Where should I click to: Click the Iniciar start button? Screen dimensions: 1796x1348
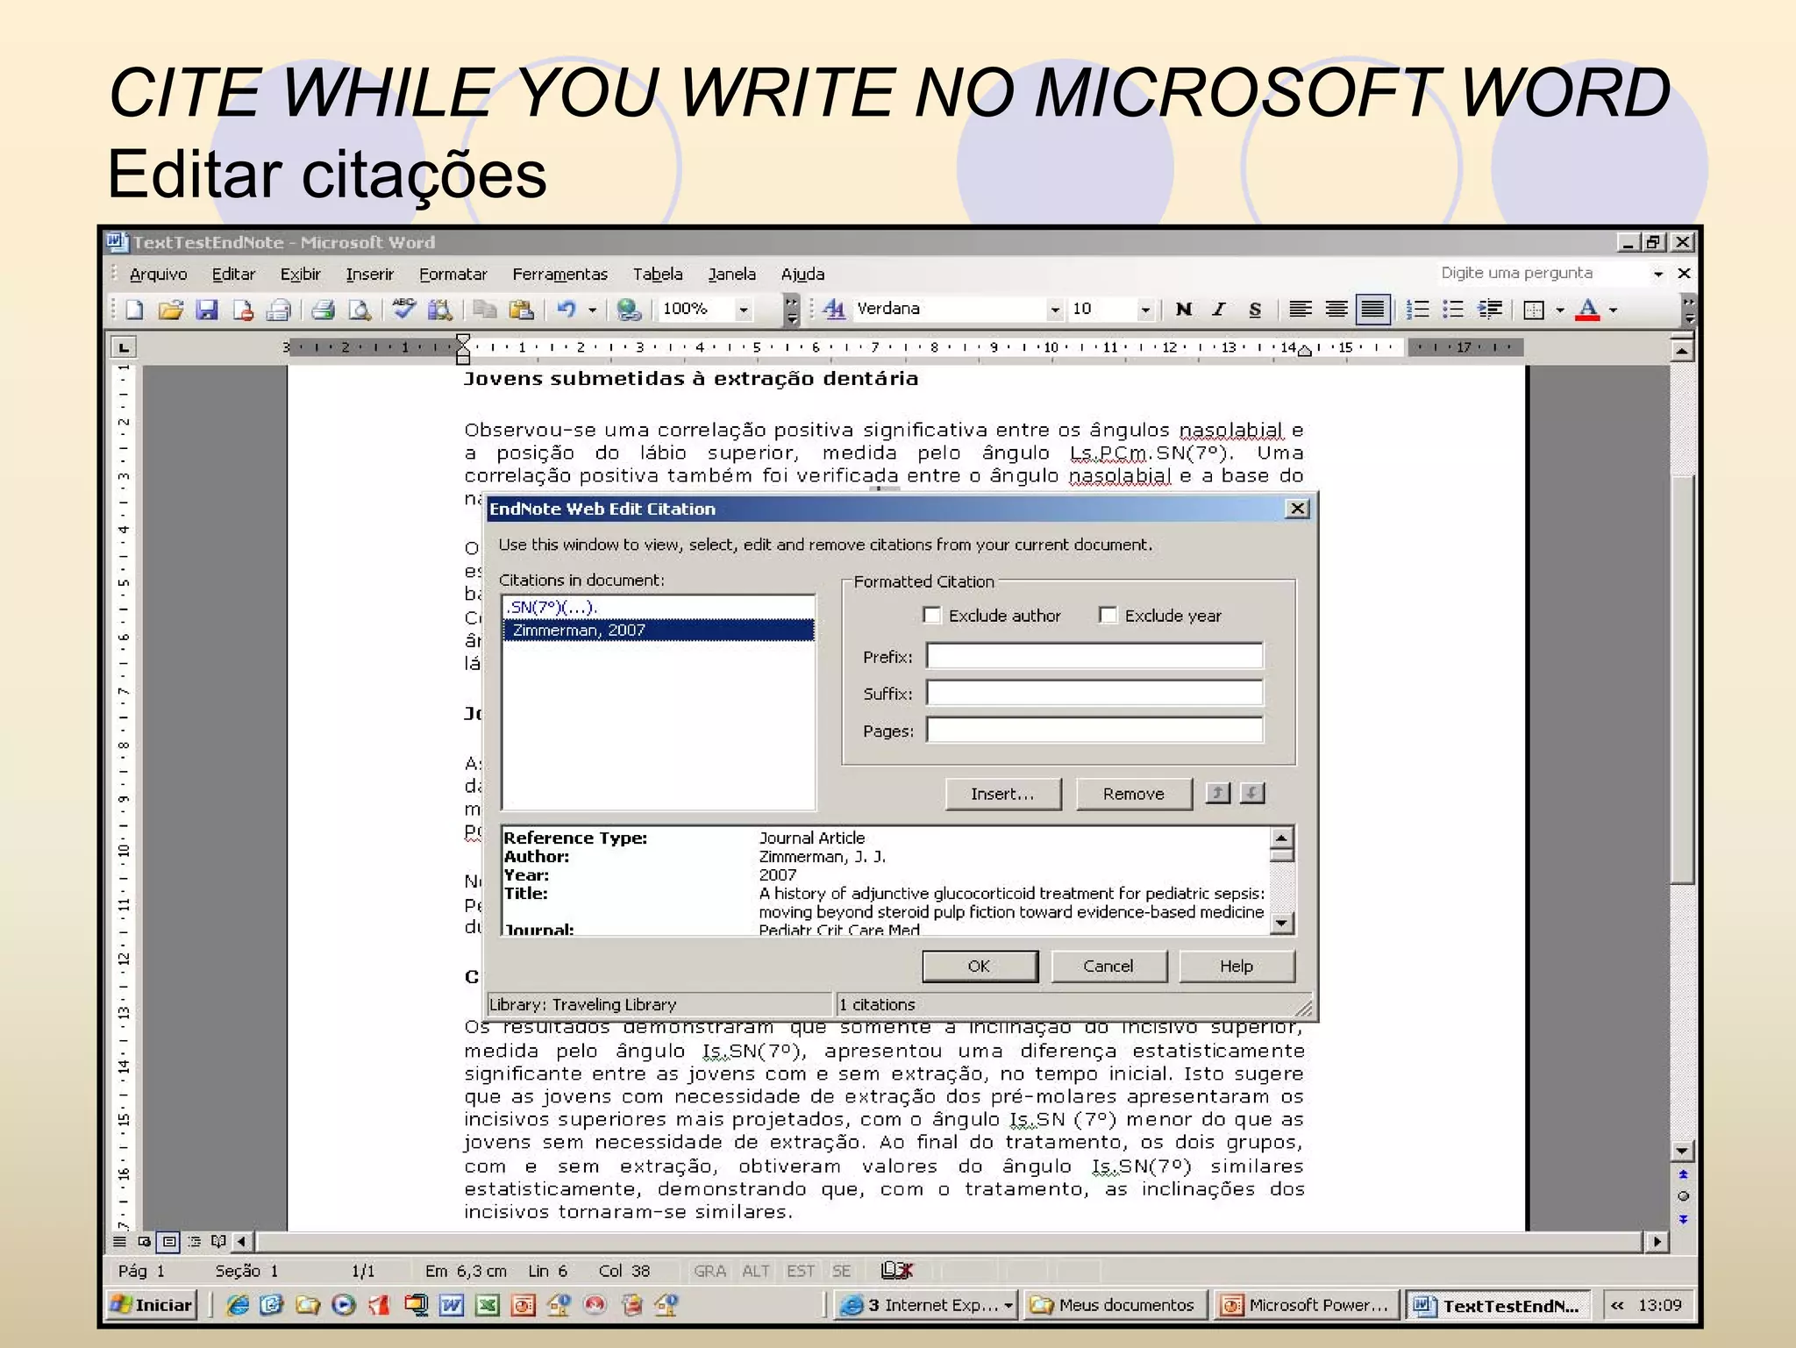152,1306
